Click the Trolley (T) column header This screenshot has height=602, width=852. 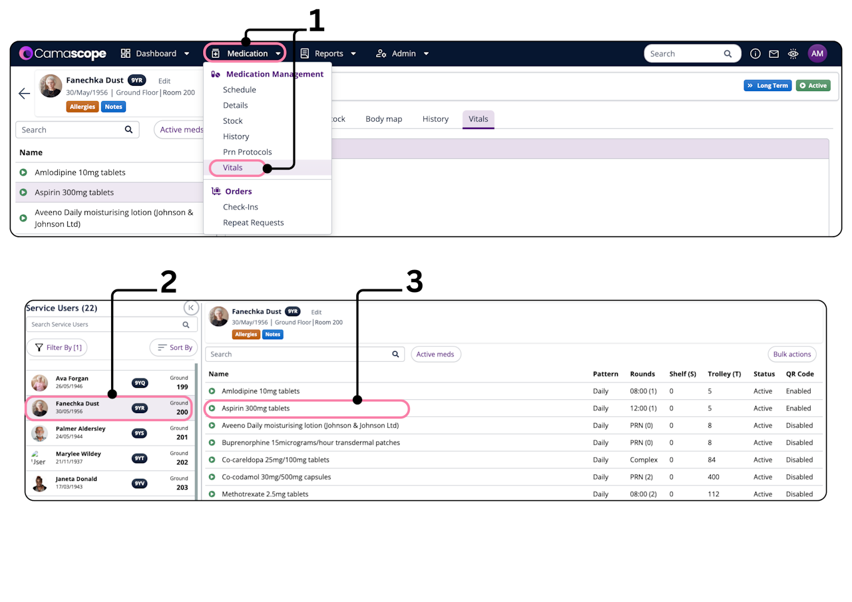tap(724, 374)
